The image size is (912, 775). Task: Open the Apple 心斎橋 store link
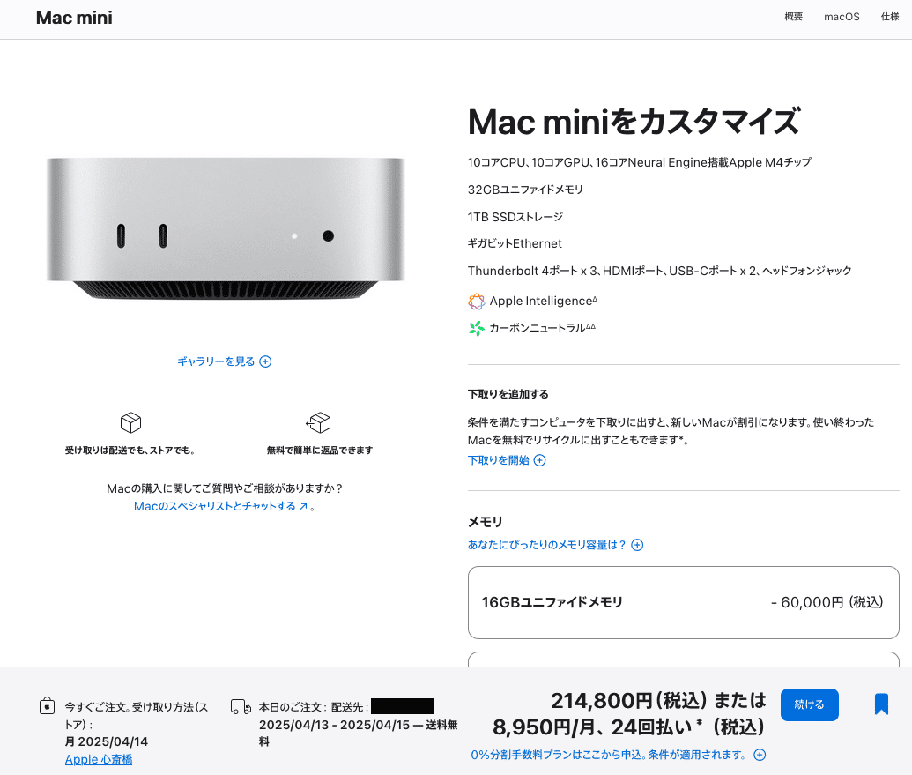(x=99, y=759)
